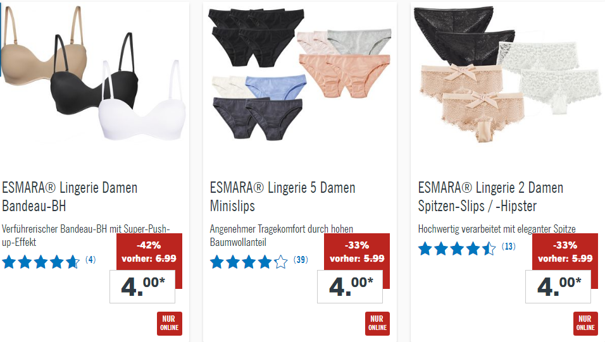Click the star rating of the Bandeau-BH

coord(41,262)
